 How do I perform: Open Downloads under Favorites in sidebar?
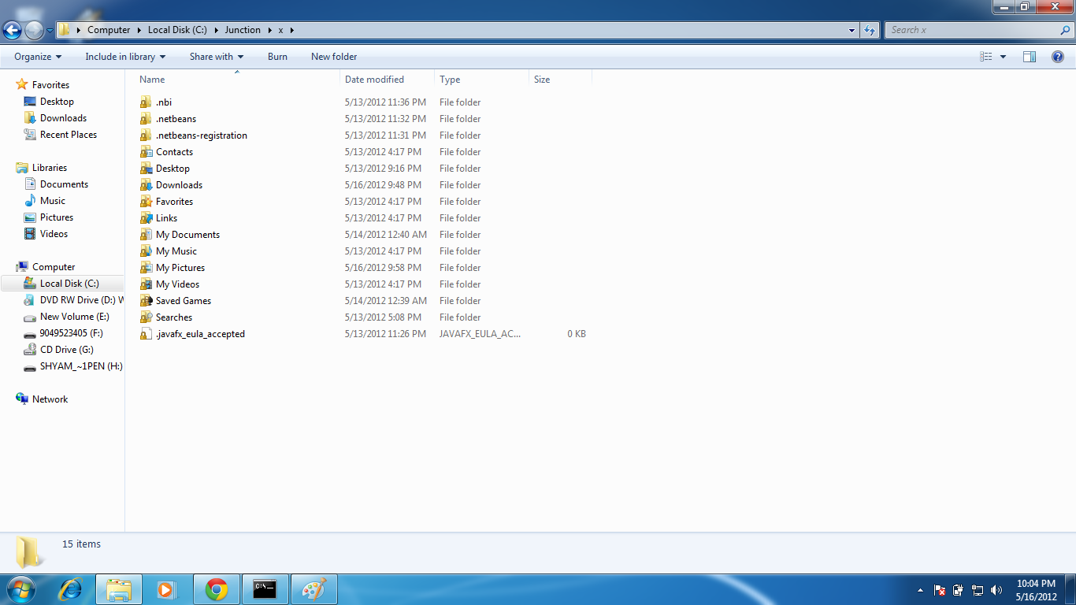[x=63, y=118]
